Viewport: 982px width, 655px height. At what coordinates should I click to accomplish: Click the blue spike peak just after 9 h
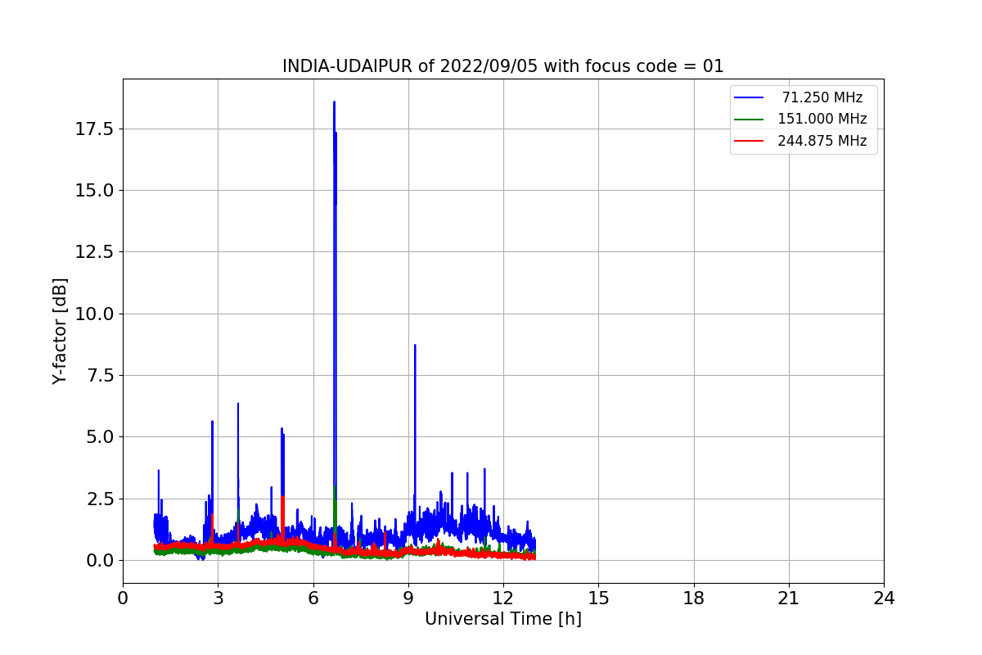click(415, 346)
